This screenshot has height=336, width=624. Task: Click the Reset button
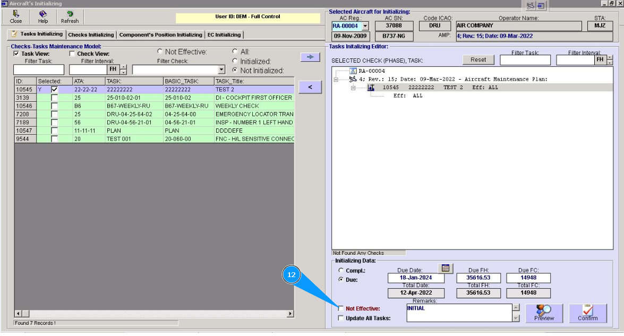click(478, 59)
